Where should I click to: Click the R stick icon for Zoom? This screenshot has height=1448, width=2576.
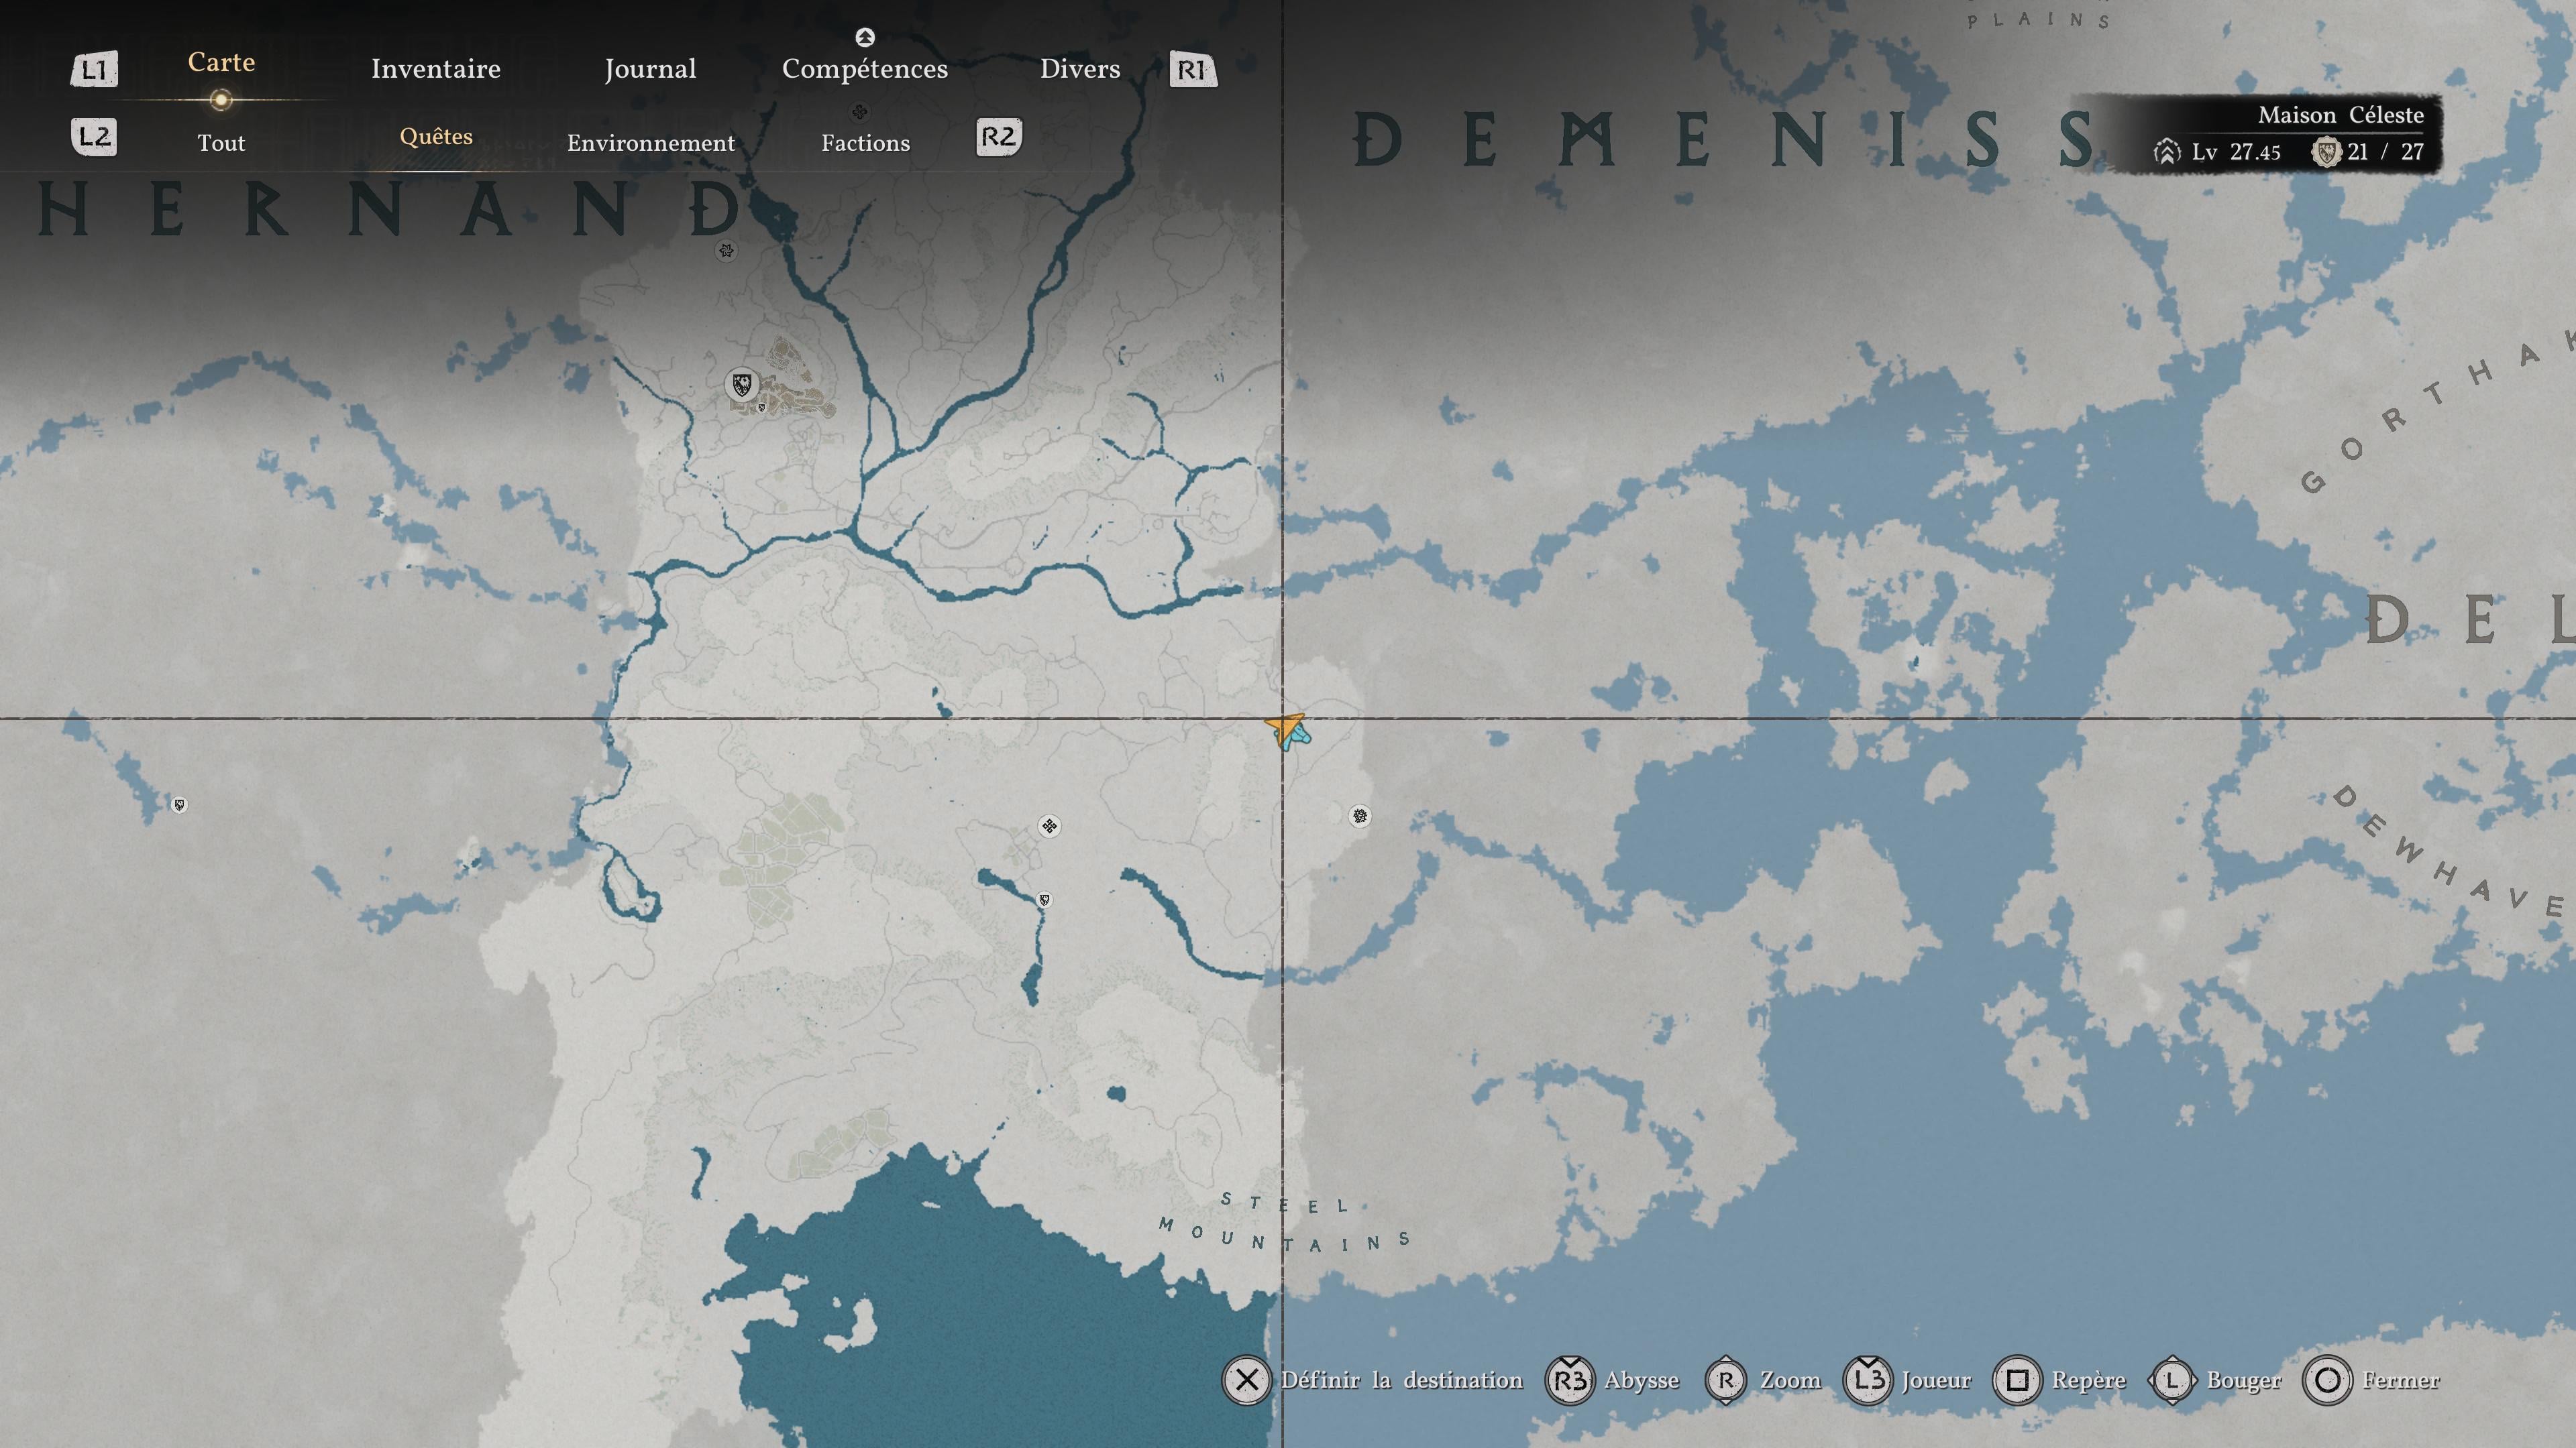[1726, 1380]
